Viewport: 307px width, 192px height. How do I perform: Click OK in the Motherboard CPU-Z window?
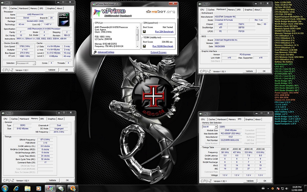264,71
